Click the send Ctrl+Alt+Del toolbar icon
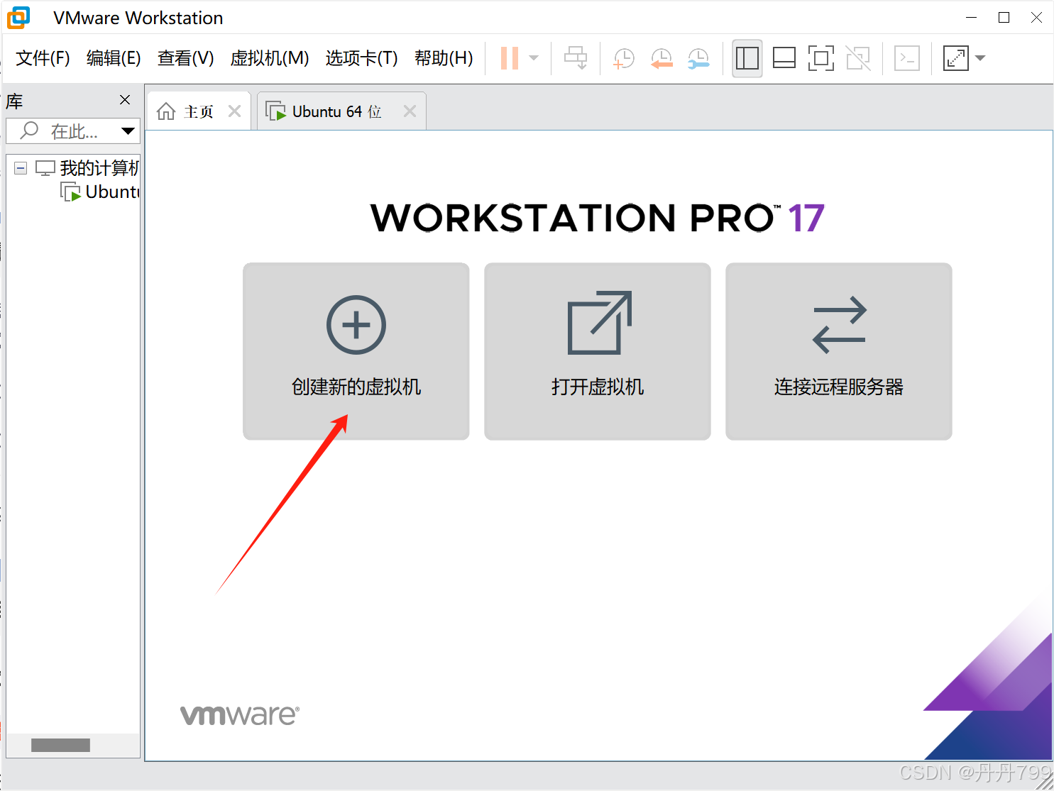 576,58
